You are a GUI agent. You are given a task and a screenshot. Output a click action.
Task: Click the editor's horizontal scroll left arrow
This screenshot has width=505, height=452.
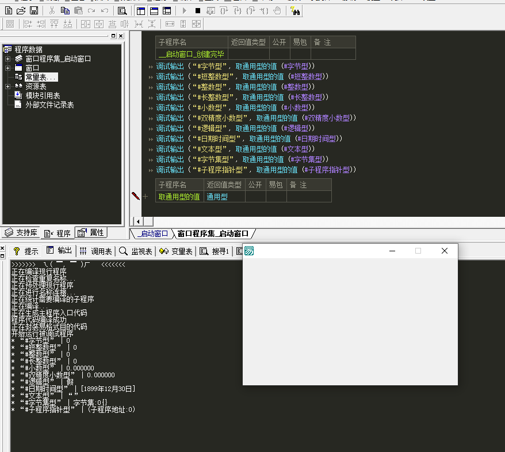(138, 221)
